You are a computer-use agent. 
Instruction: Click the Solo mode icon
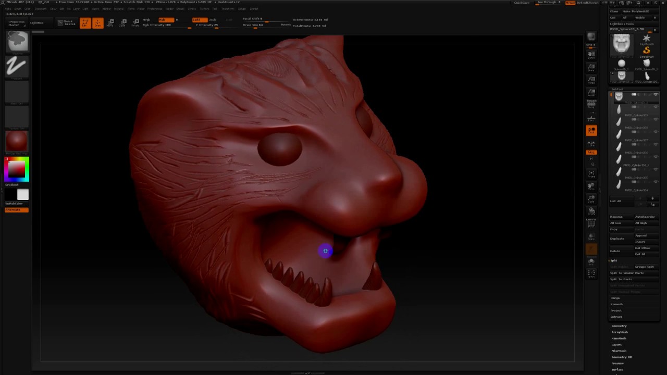[591, 261]
